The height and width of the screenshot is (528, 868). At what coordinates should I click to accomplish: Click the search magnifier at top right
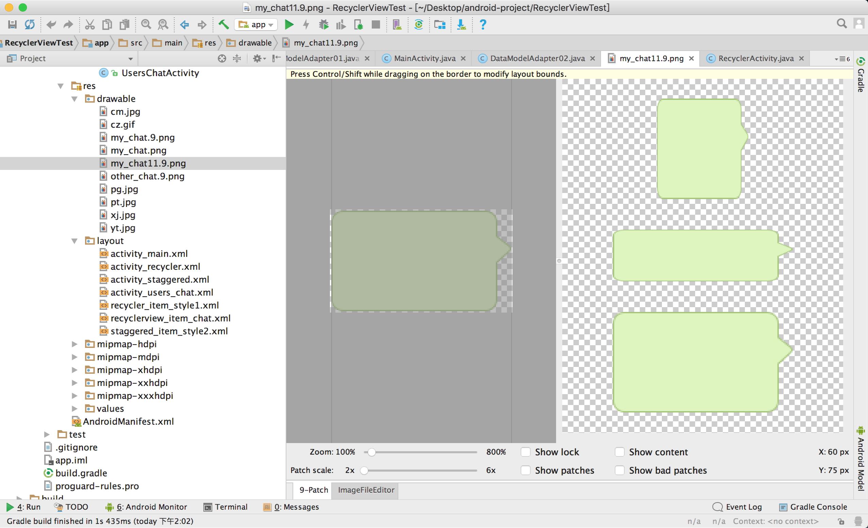(841, 24)
